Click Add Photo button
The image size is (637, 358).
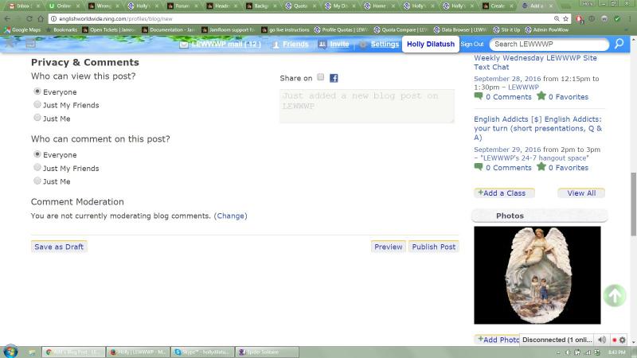tap(497, 340)
